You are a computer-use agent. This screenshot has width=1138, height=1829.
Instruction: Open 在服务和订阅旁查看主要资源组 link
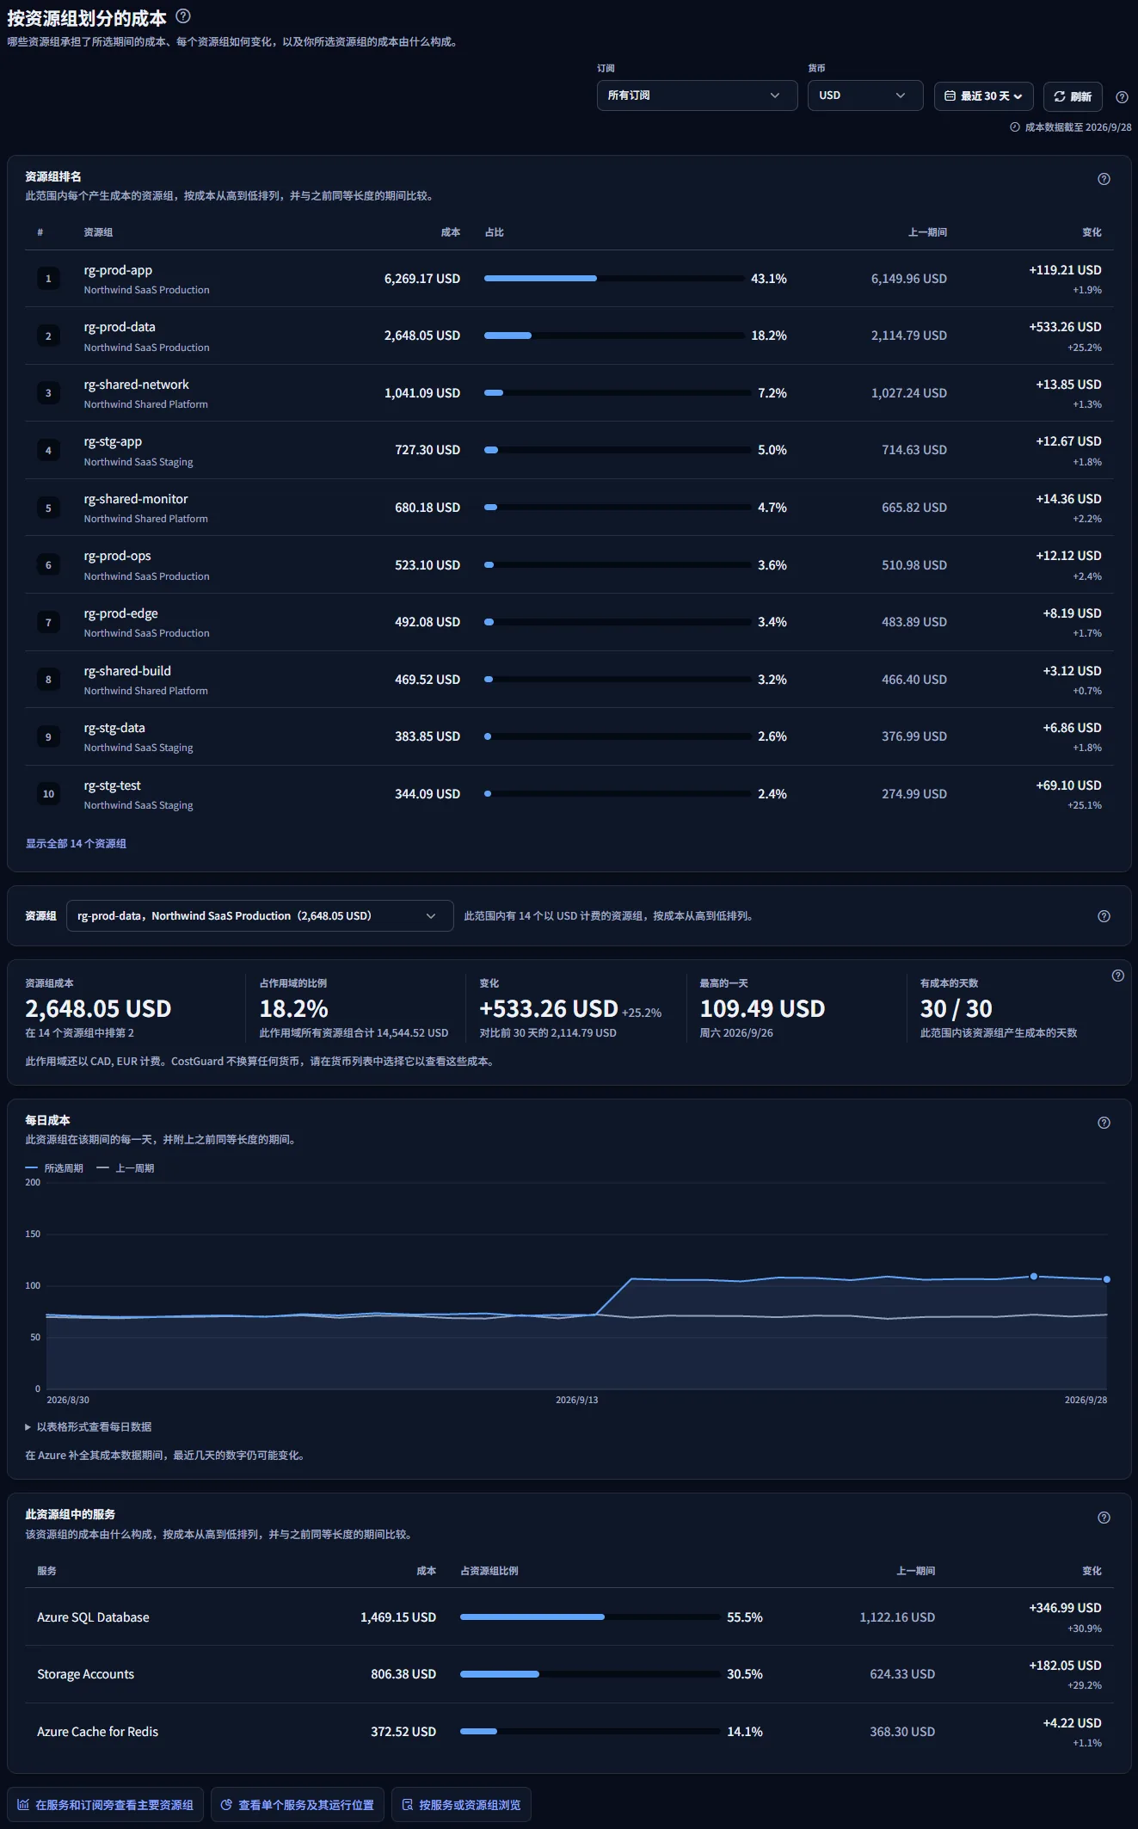click(x=106, y=1805)
